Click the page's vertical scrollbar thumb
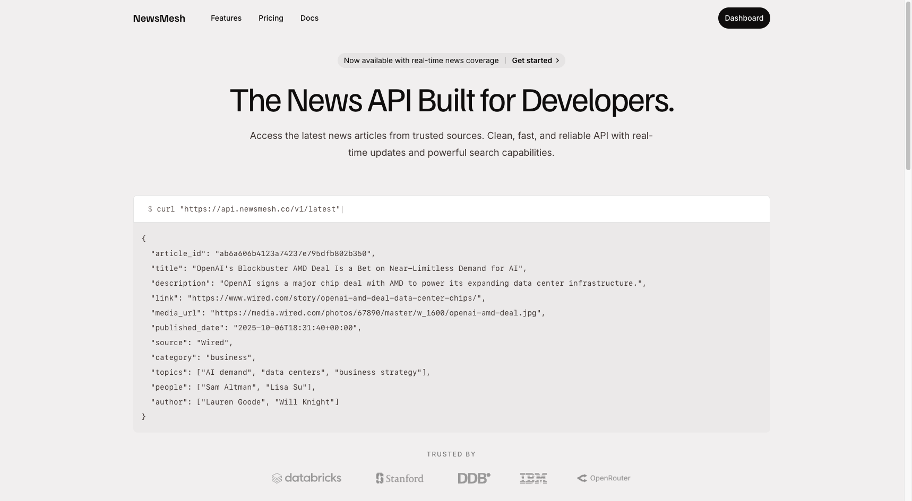Screen dimensions: 912x501 pos(908,85)
